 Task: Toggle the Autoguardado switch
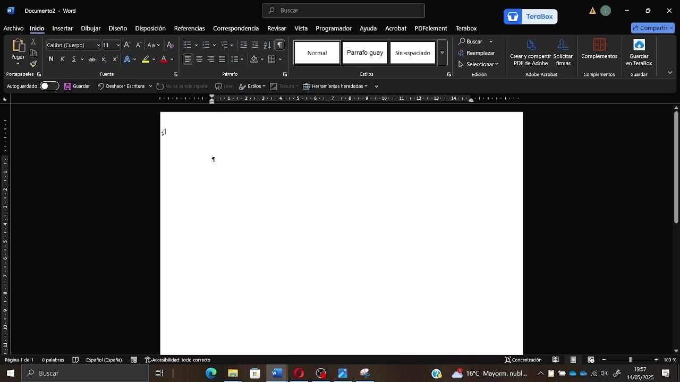coord(49,86)
